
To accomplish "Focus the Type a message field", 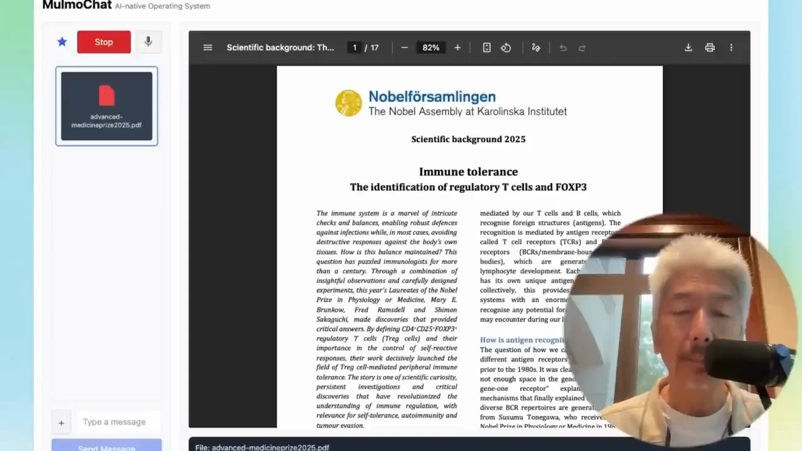I will click(119, 422).
